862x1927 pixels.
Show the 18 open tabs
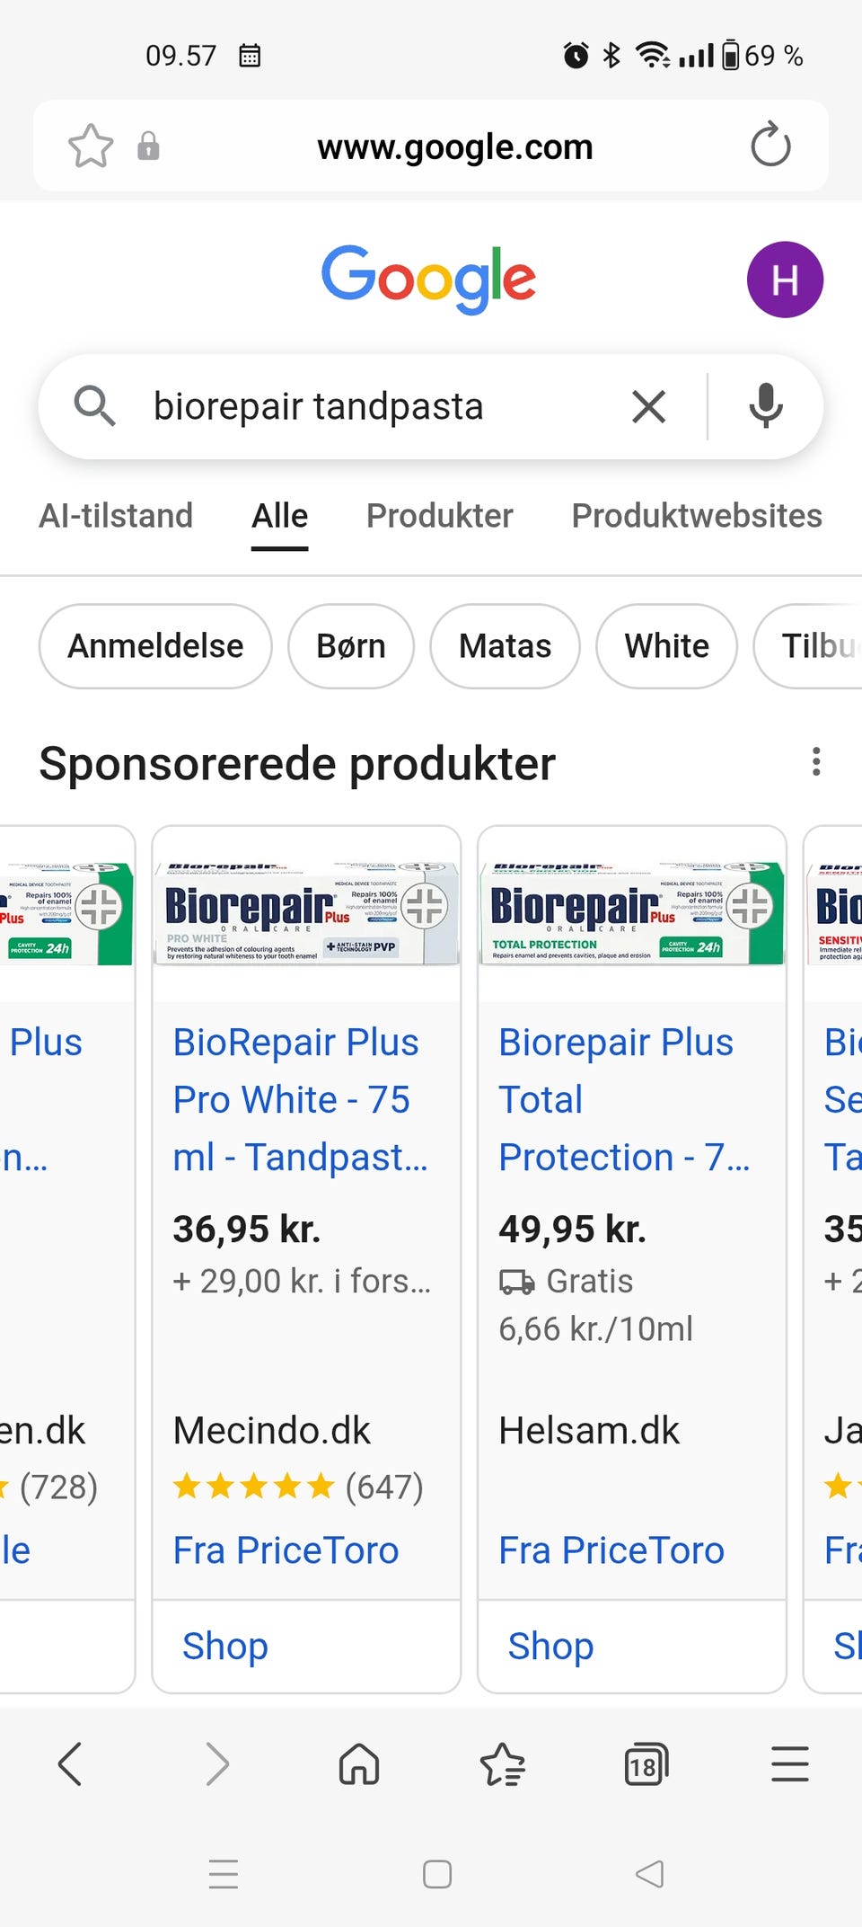[x=646, y=1763]
